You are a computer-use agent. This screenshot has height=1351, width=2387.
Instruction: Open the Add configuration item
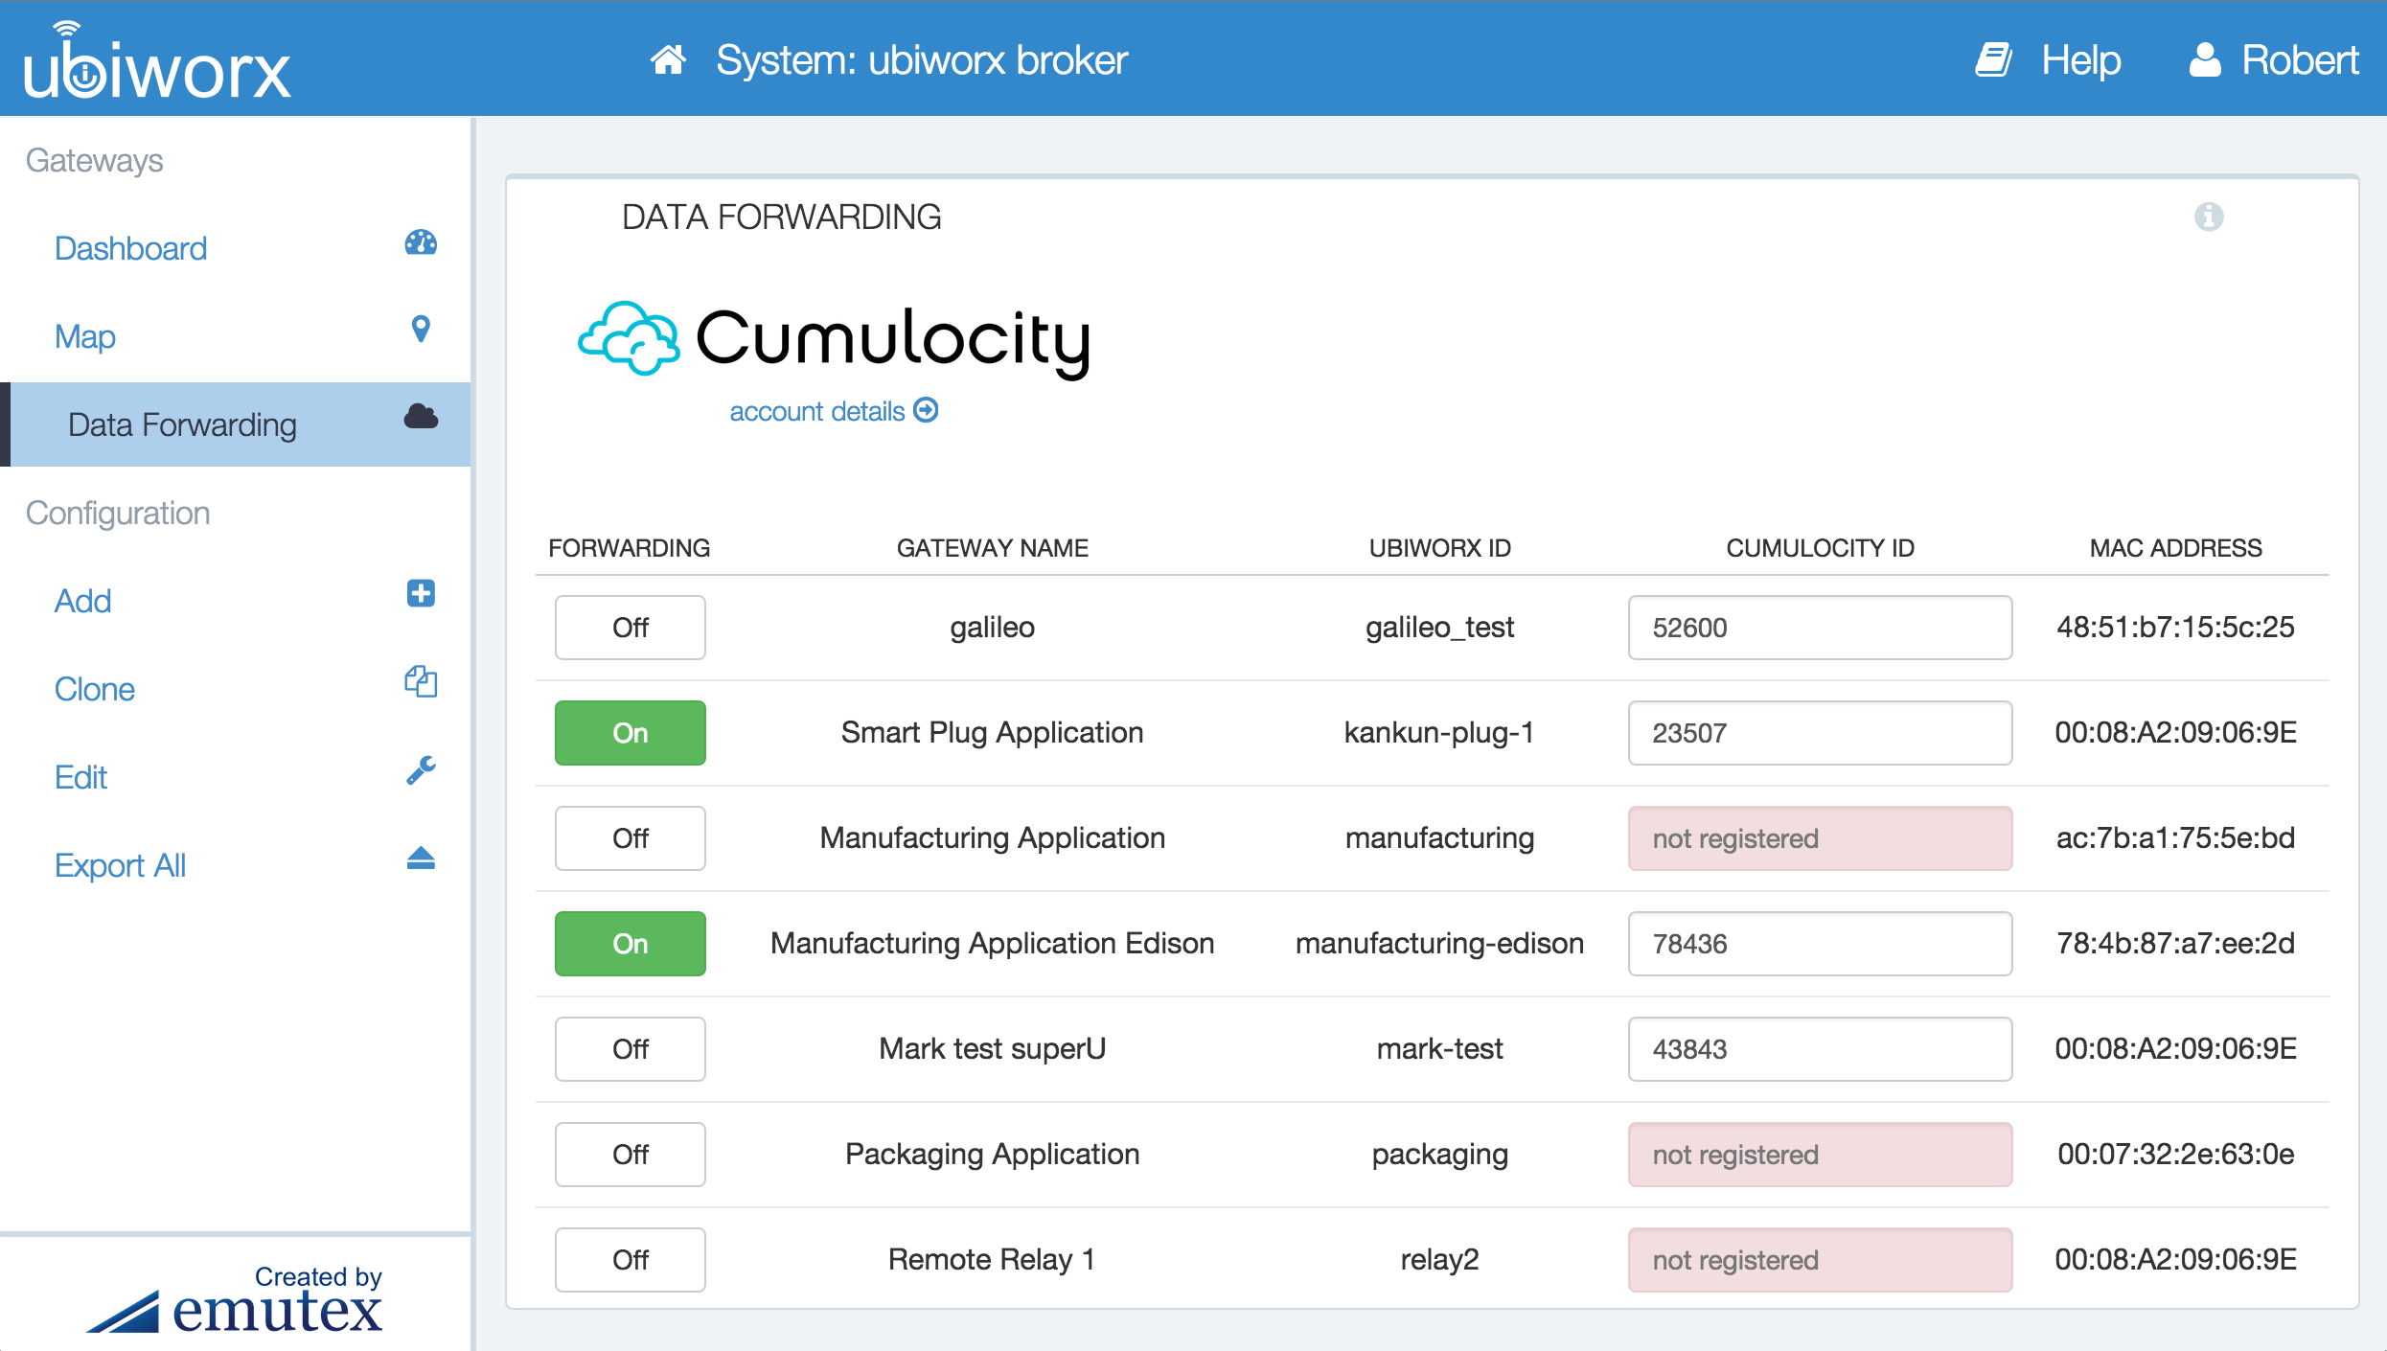(x=83, y=601)
